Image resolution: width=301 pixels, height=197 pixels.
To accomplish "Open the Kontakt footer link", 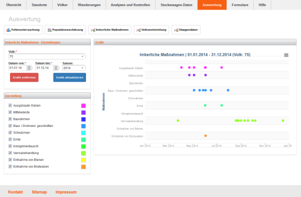I will click(x=15, y=192).
